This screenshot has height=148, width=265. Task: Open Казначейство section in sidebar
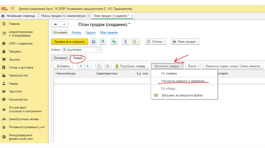point(18,100)
